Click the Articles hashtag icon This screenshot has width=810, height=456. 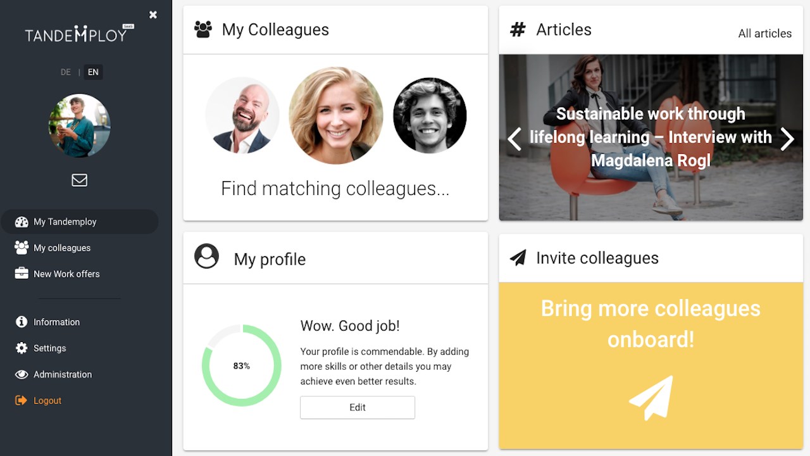(518, 29)
